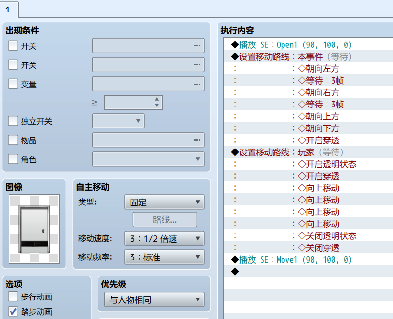
Task: Toggle the 角色 condition checkbox
Action: point(13,159)
